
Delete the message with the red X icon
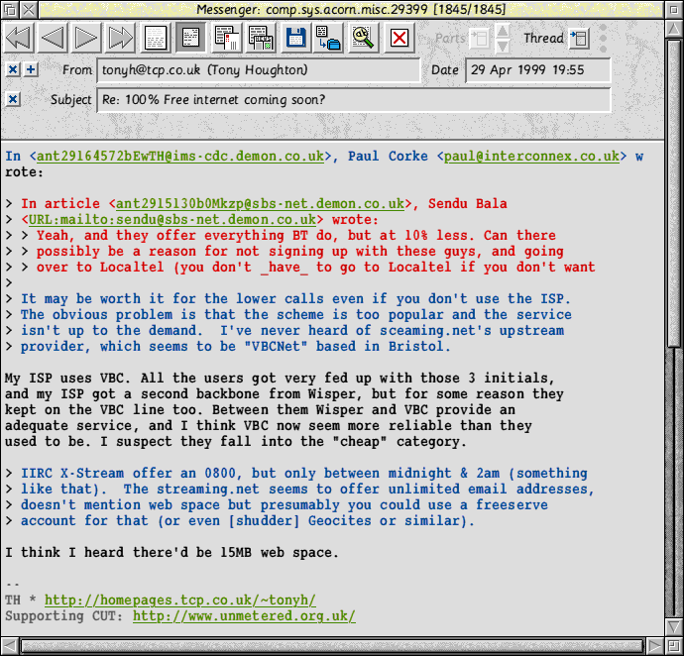(x=399, y=39)
